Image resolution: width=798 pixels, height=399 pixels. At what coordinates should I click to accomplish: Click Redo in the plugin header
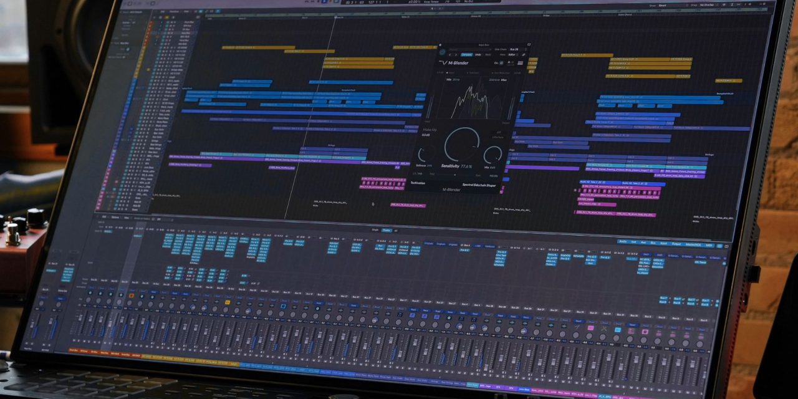tap(488, 55)
